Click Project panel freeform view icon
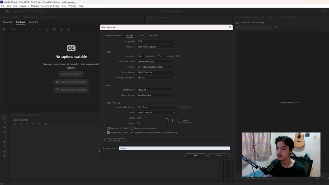The width and height of the screenshot is (329, 185). (x=253, y=178)
